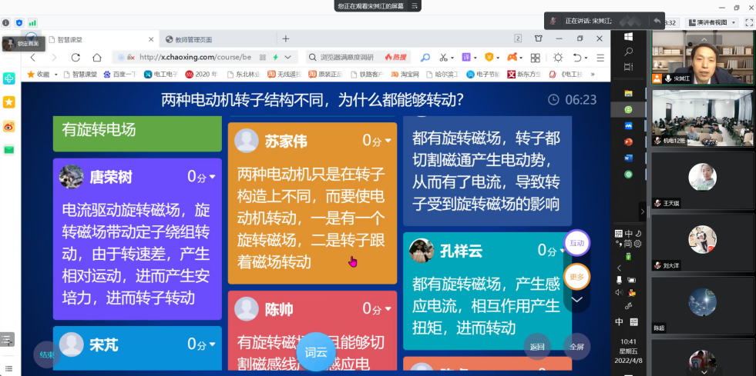The width and height of the screenshot is (756, 376).
Task: Click the browser address bar URL
Action: pyautogui.click(x=197, y=57)
